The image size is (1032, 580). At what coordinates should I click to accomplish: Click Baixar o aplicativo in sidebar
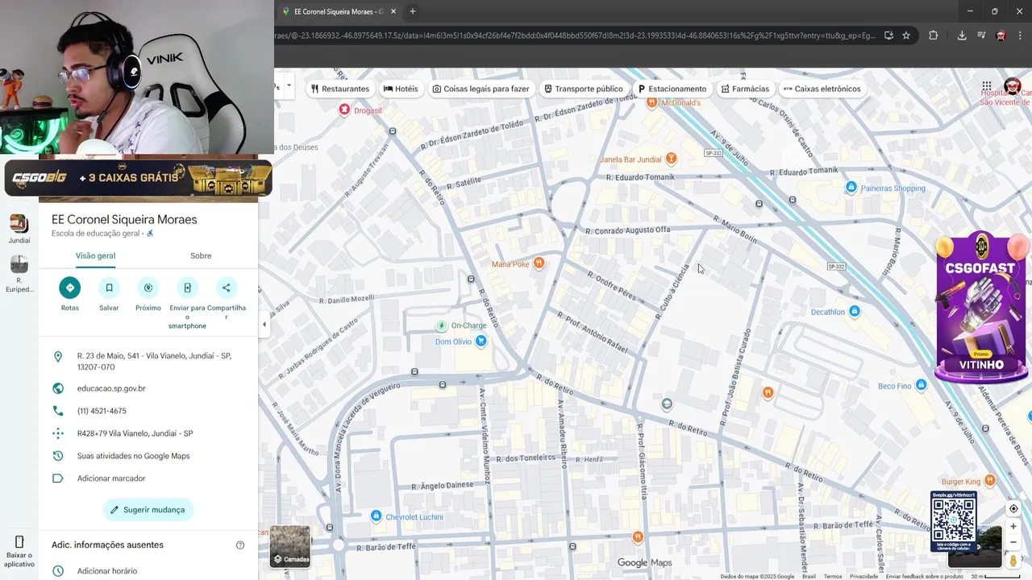pos(19,552)
